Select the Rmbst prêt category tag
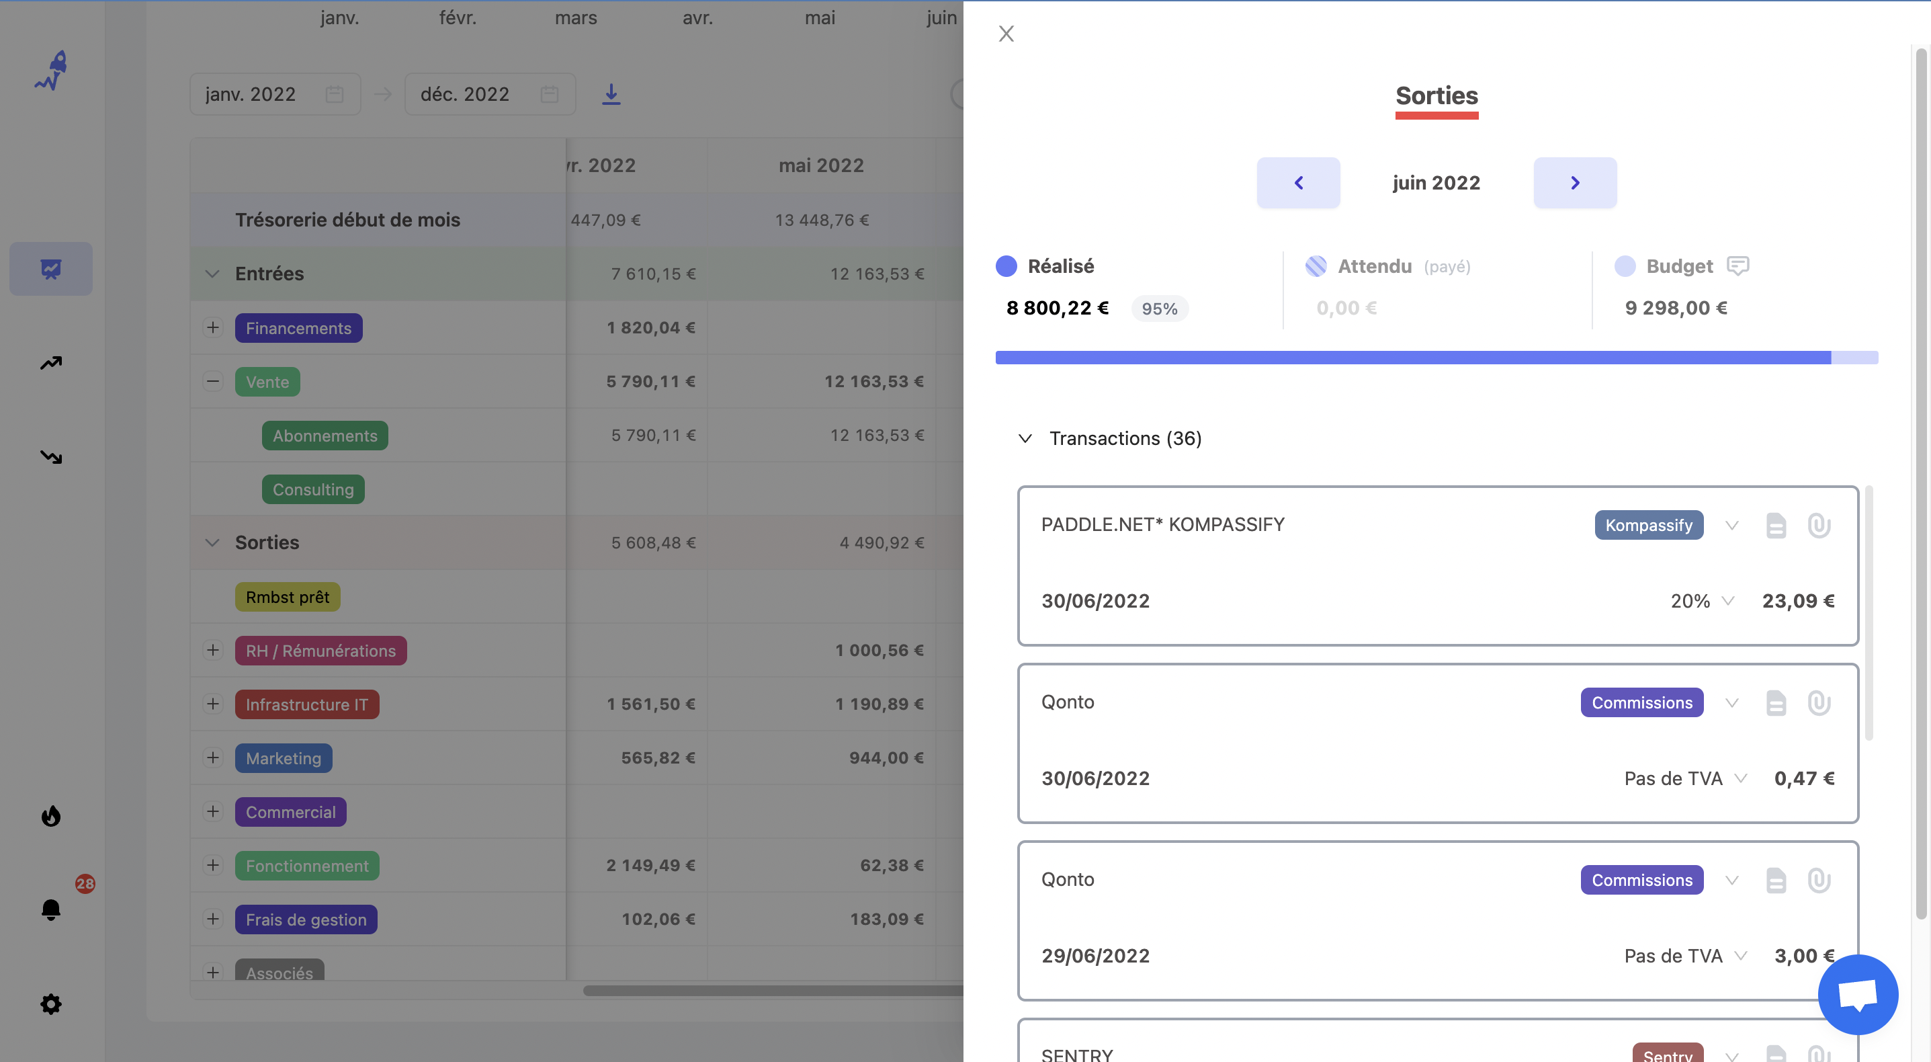The image size is (1931, 1062). (287, 597)
